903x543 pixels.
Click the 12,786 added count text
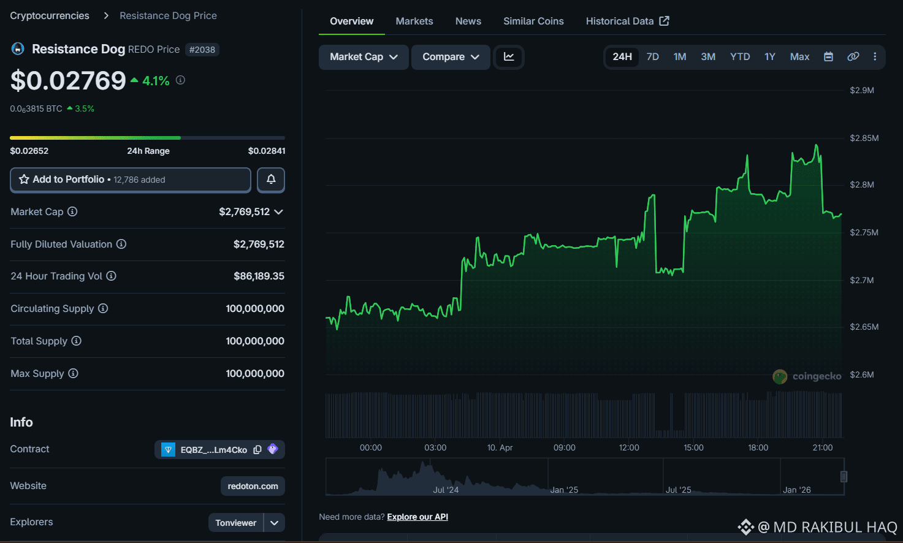pos(139,180)
